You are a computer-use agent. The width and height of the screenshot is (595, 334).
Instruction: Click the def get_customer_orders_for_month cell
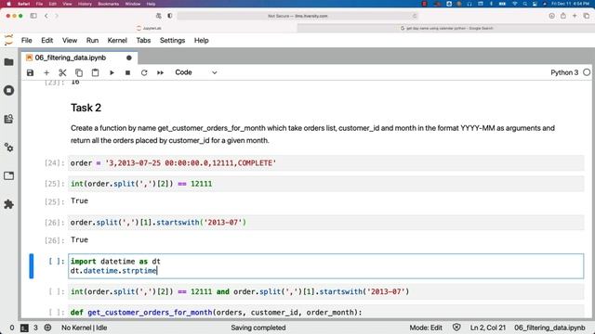tap(326, 312)
